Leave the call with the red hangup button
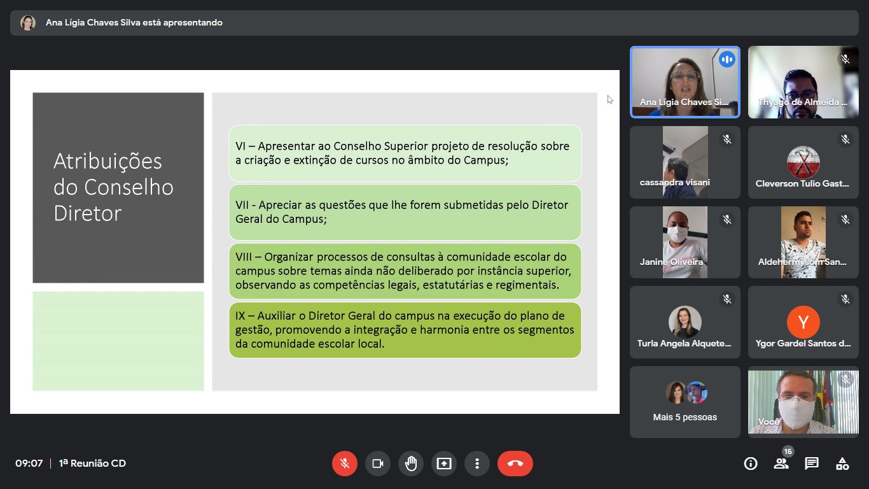The width and height of the screenshot is (869, 489). (515, 464)
